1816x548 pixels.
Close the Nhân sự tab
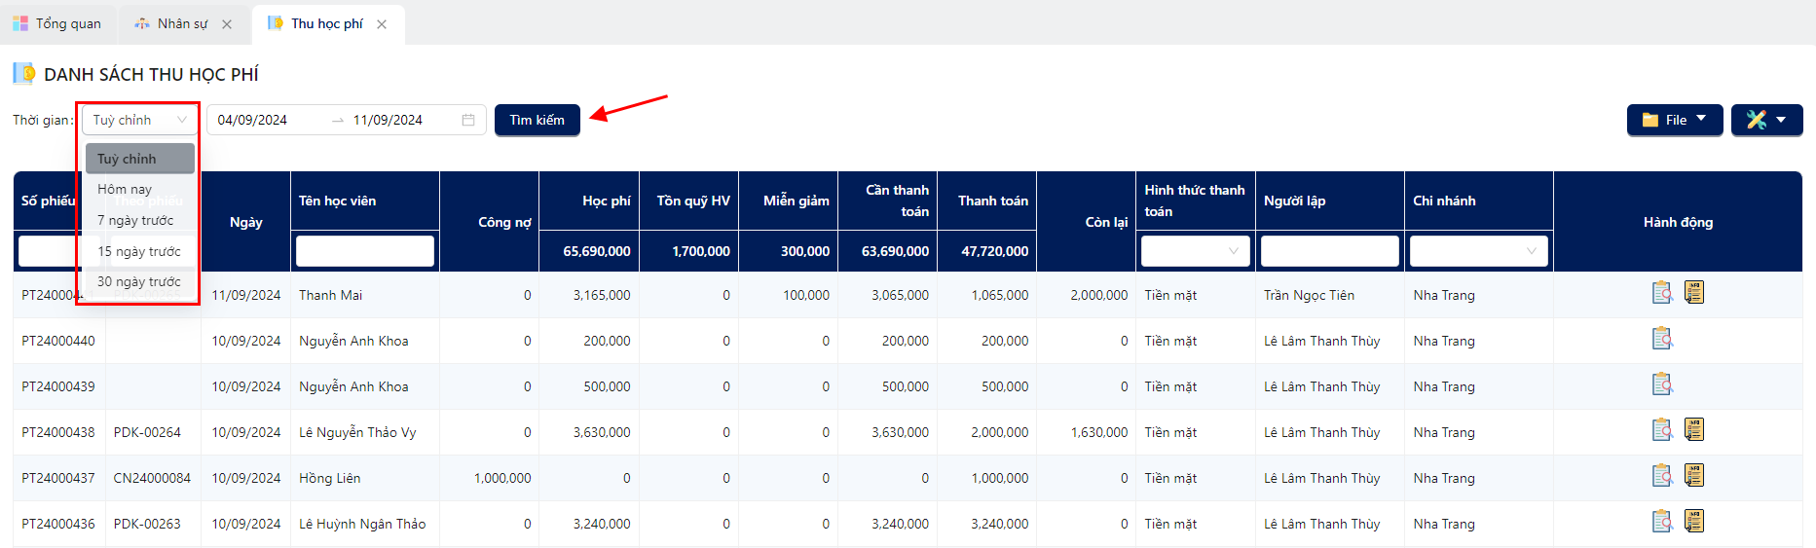click(227, 24)
